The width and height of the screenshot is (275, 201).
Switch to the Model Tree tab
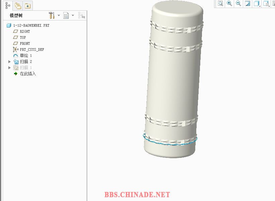(x=8, y=6)
